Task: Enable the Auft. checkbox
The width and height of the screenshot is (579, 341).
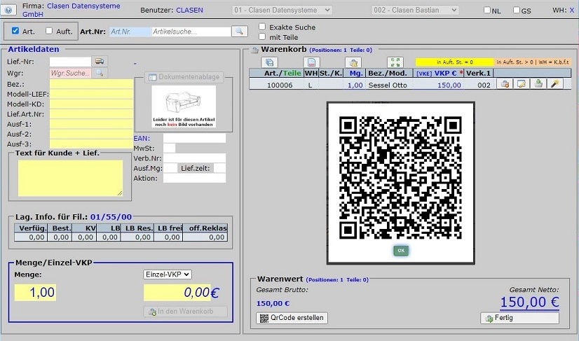Action: 49,31
